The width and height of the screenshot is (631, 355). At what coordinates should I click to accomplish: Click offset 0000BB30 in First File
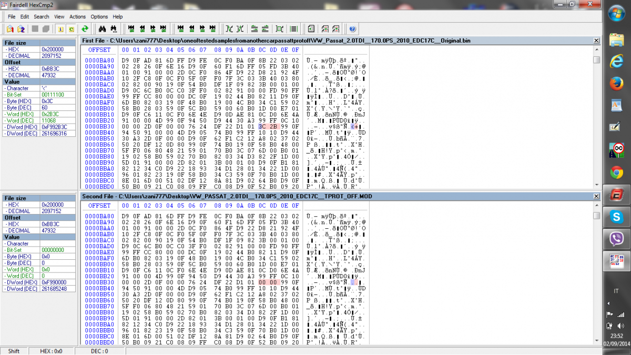pos(99,127)
